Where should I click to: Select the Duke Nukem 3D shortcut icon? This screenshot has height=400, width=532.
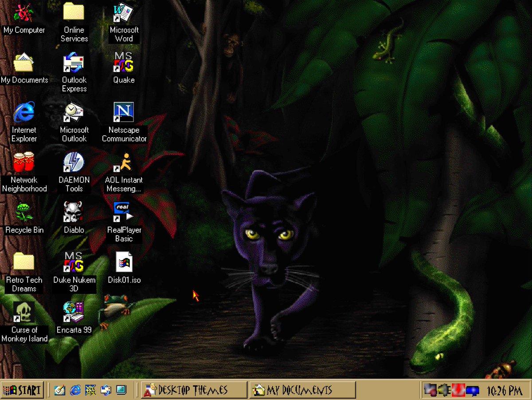pos(74,262)
